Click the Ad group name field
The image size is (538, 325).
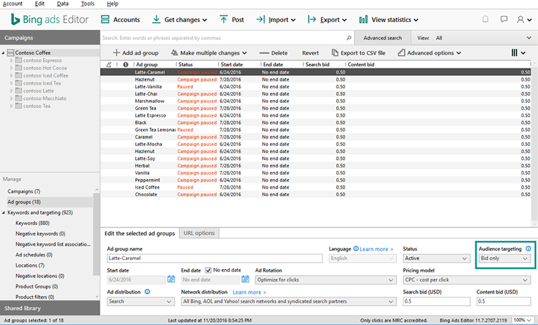coord(215,259)
